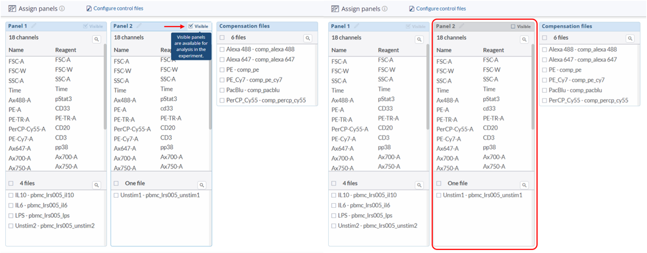Click the info icon beside the right Assign panels title

click(385, 9)
